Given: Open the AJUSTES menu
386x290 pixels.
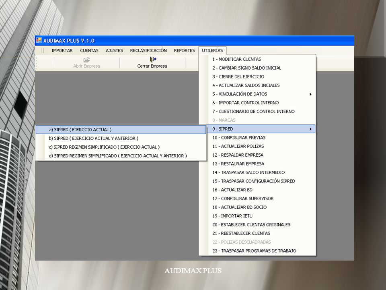Looking at the screenshot, I should pyautogui.click(x=114, y=51).
